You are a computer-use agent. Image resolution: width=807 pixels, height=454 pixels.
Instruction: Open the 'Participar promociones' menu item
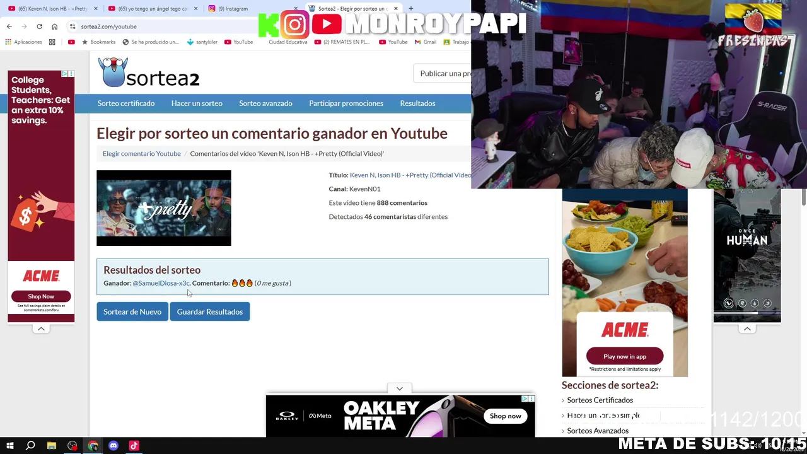346,103
